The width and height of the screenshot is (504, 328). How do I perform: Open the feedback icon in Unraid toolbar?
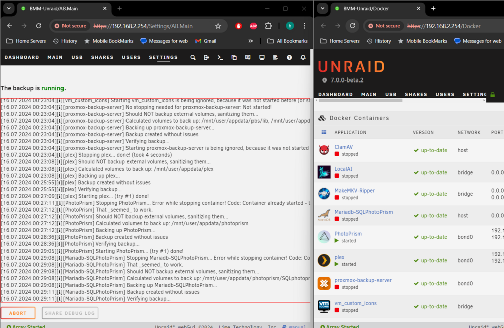click(x=248, y=57)
